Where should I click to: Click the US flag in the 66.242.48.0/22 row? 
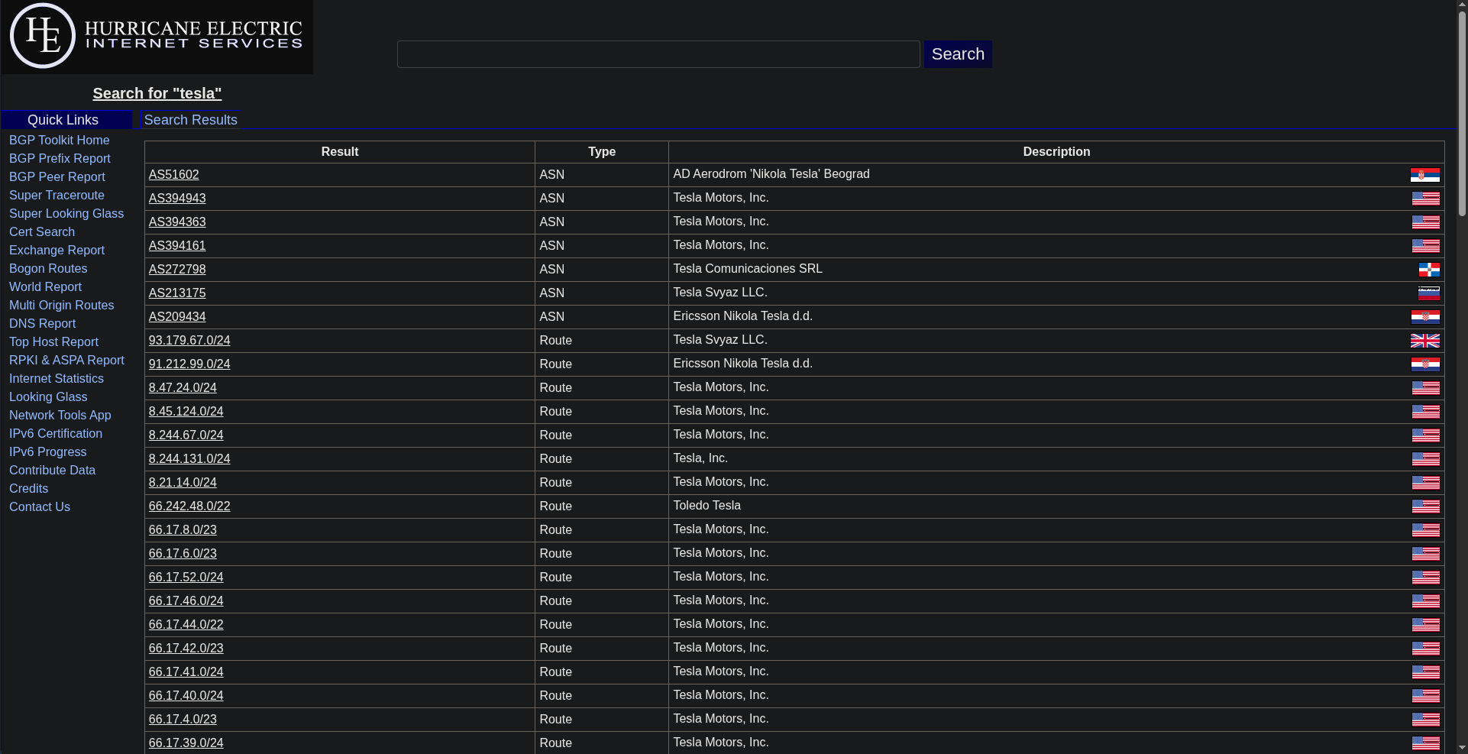[1426, 506]
